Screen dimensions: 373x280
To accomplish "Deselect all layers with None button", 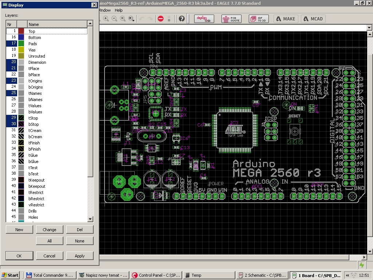I will [x=80, y=241].
